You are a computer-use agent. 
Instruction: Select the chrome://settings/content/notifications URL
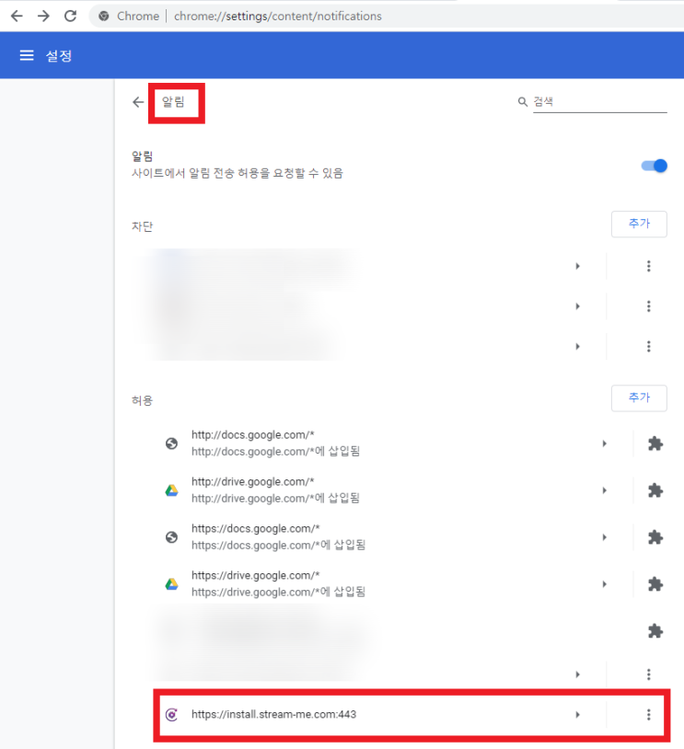[x=278, y=17]
